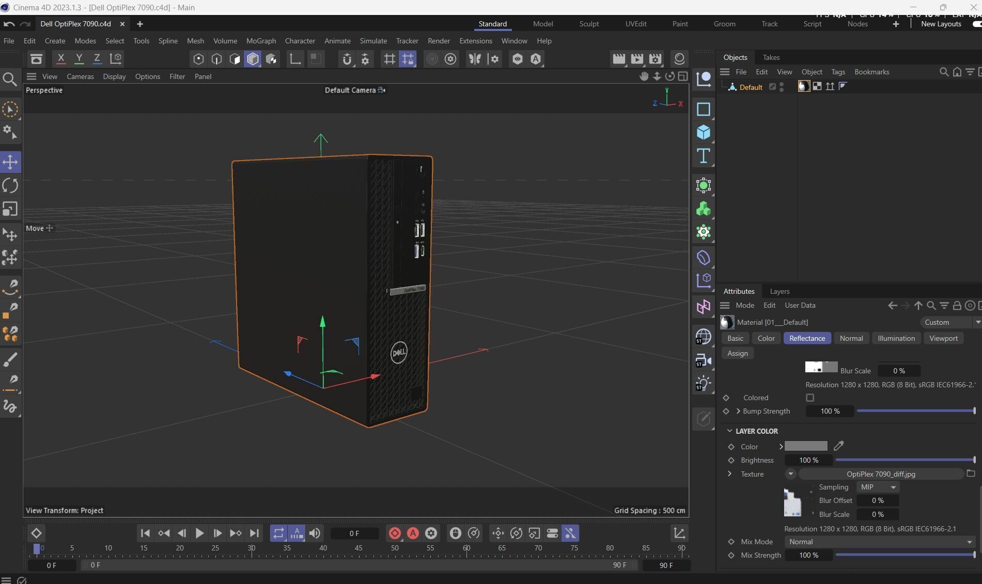
Task: Click the Play Forwards button
Action: [x=199, y=533]
